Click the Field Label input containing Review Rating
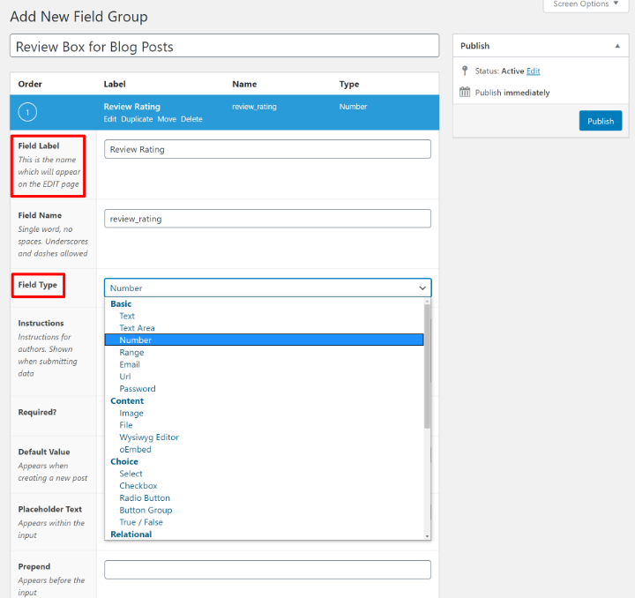This screenshot has width=635, height=598. [268, 149]
